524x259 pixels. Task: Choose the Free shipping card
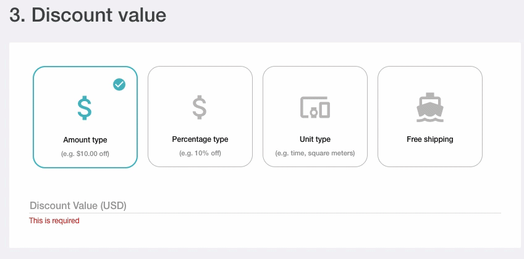[430, 117]
